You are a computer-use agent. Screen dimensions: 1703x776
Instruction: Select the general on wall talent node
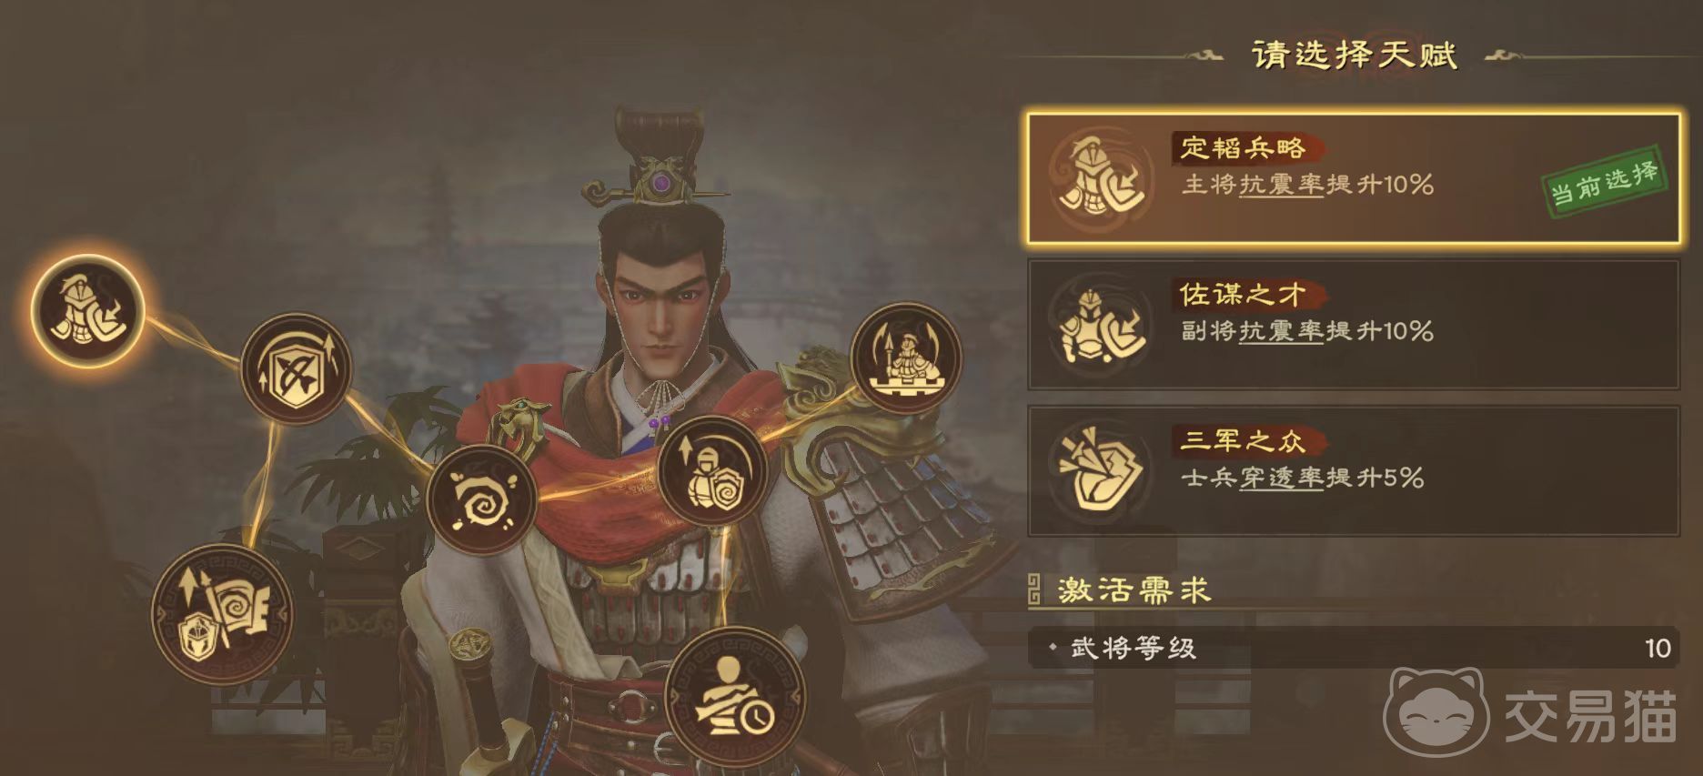906,358
